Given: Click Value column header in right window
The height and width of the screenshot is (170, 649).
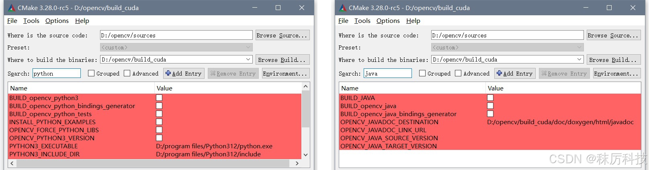Looking at the screenshot, I should (x=563, y=88).
